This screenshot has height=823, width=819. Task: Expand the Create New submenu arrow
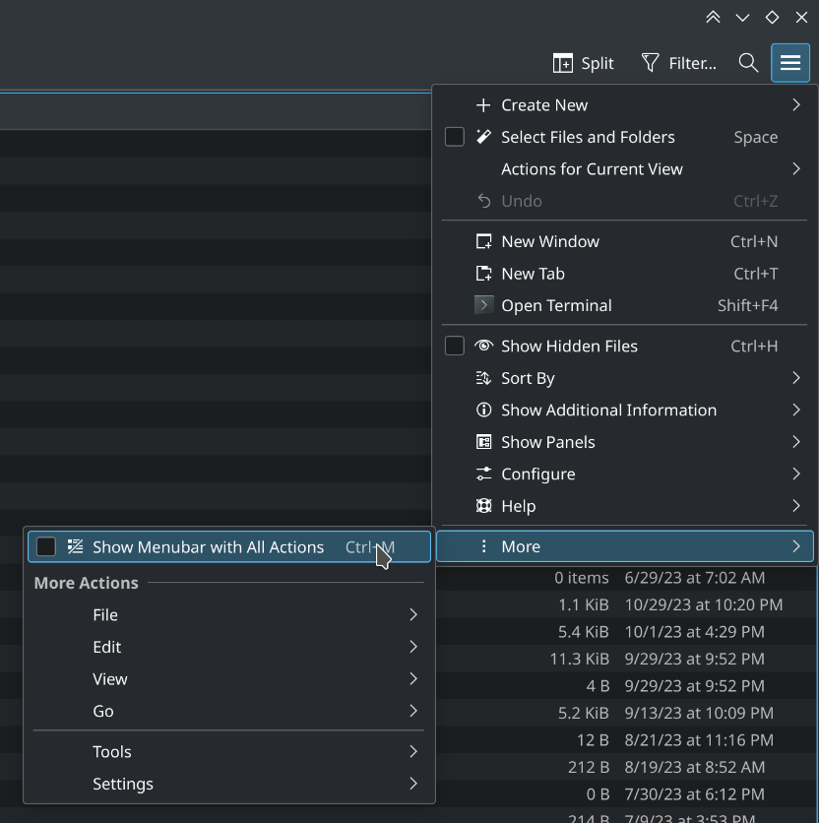coord(796,104)
